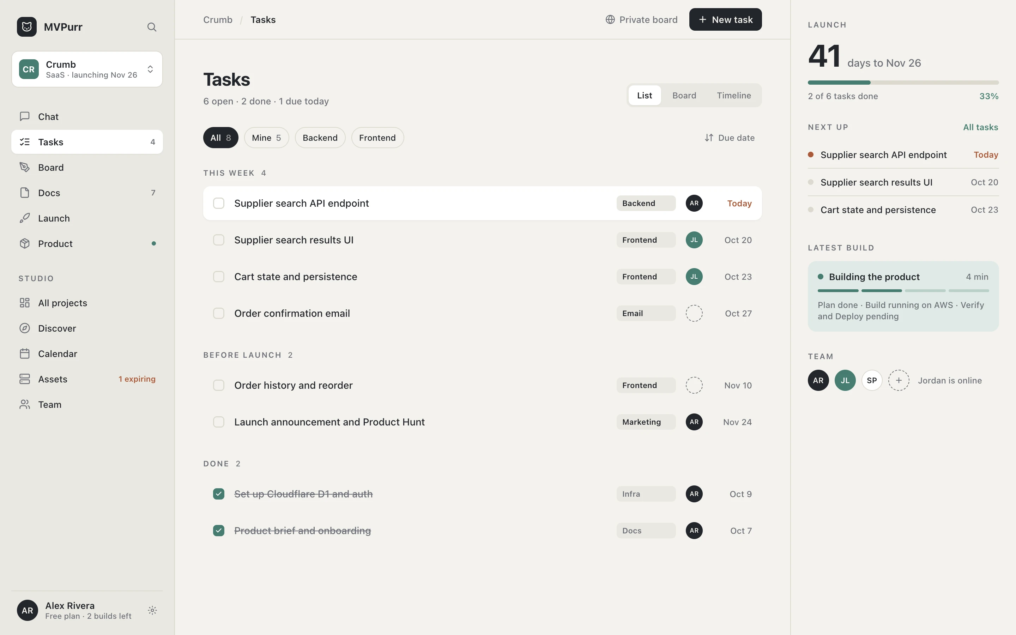Assign someone to Order confirmation email via empty avatar
The image size is (1016, 635).
coord(694,313)
